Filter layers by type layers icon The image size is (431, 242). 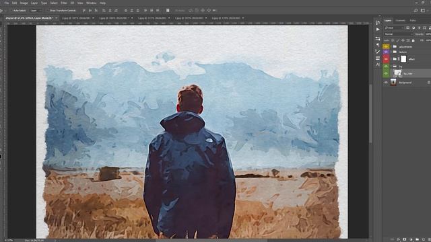pyautogui.click(x=419, y=28)
